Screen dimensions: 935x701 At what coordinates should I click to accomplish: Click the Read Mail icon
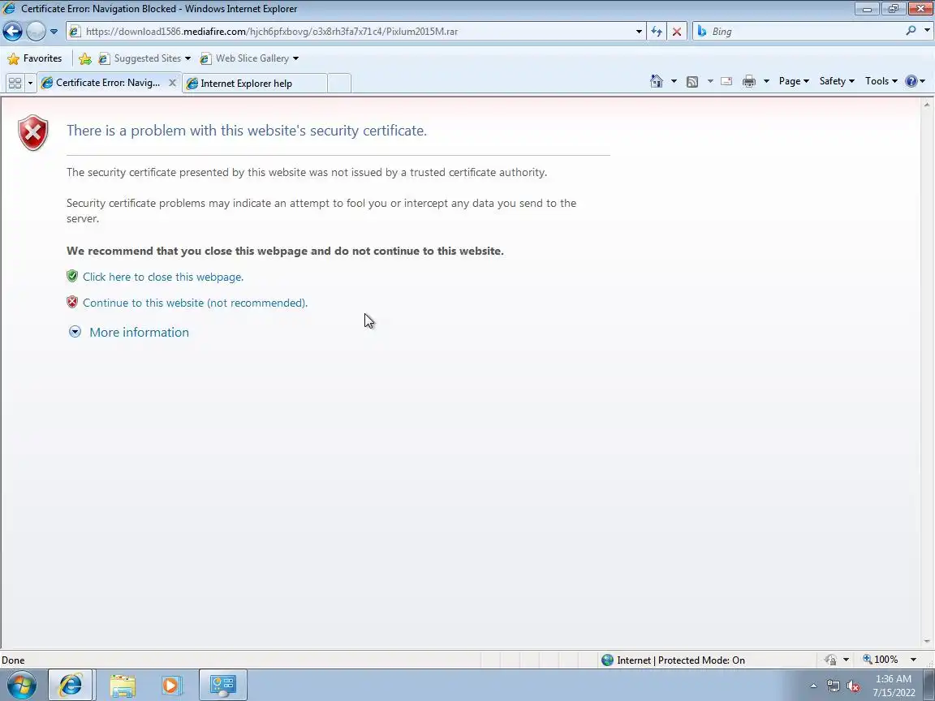click(726, 82)
